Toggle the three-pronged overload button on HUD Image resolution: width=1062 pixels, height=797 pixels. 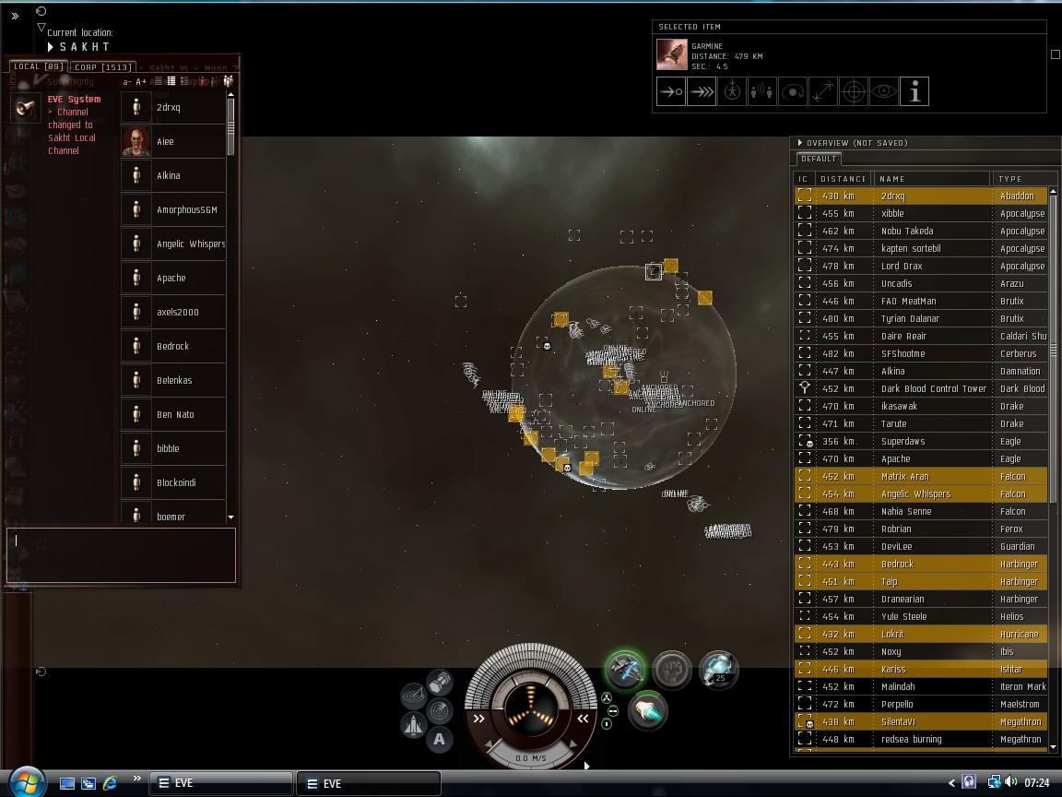click(607, 698)
